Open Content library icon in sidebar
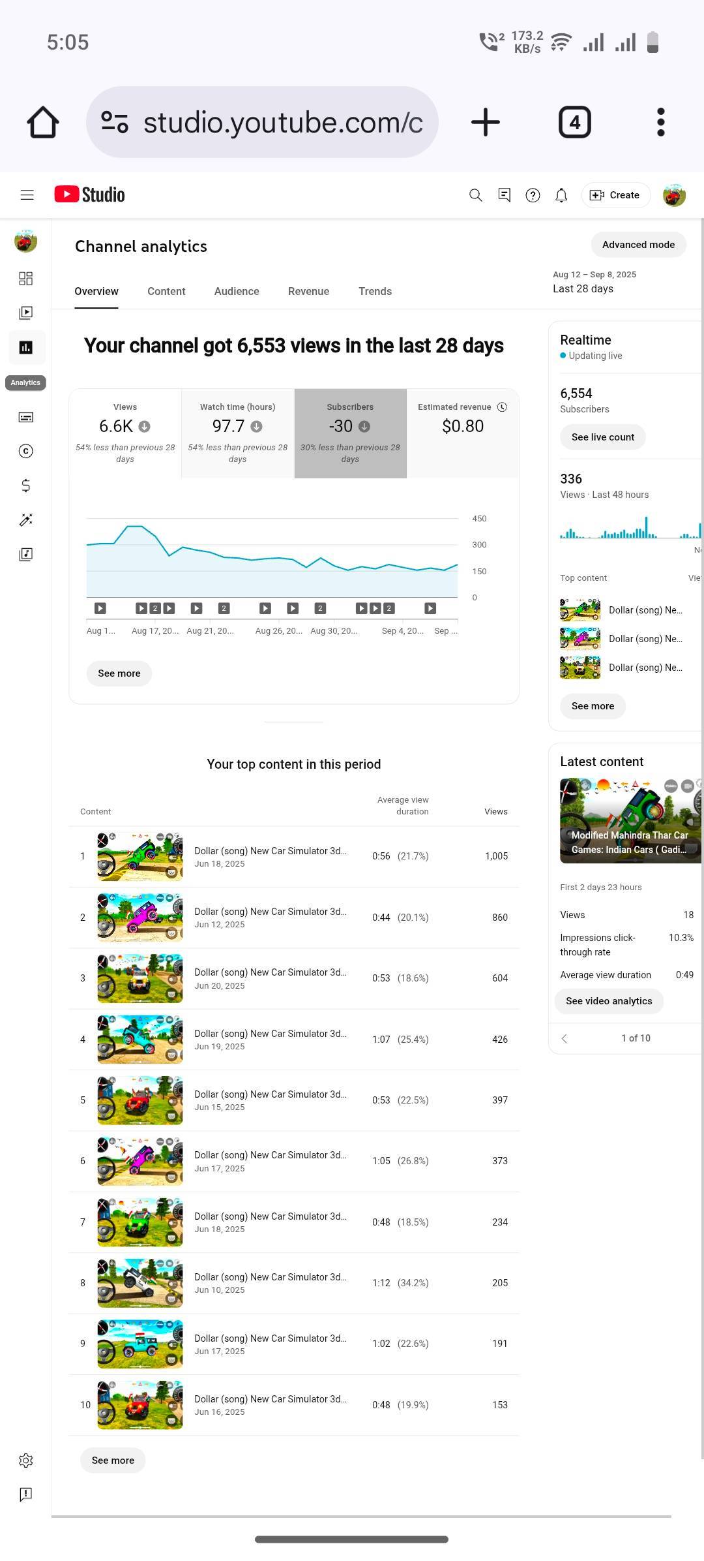This screenshot has height=1561, width=704. [25, 313]
